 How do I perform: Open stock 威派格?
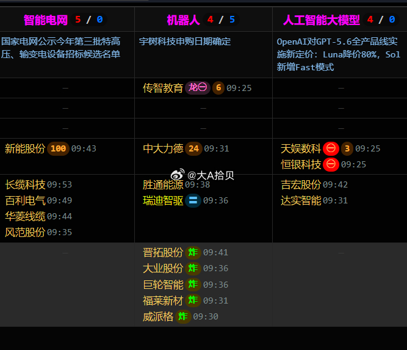(158, 317)
